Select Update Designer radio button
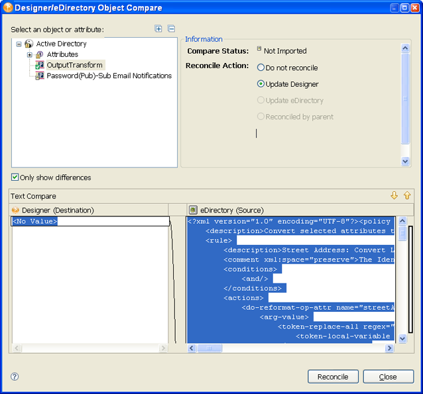The height and width of the screenshot is (394, 423). point(261,84)
